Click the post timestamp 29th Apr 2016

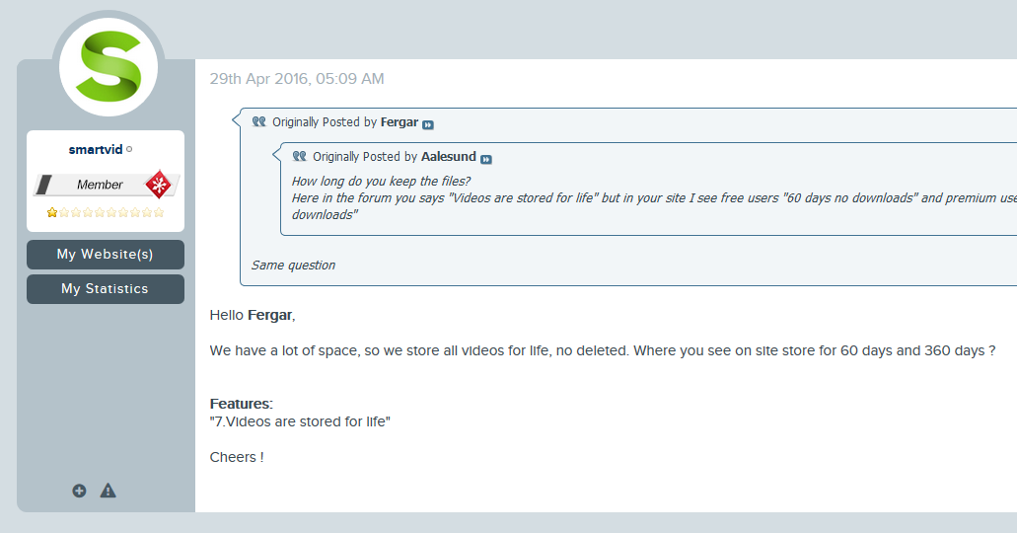click(x=296, y=79)
